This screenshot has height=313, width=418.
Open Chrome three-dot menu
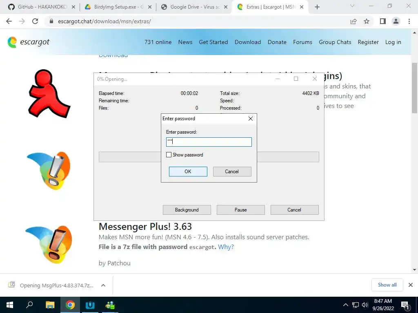pyautogui.click(x=409, y=21)
